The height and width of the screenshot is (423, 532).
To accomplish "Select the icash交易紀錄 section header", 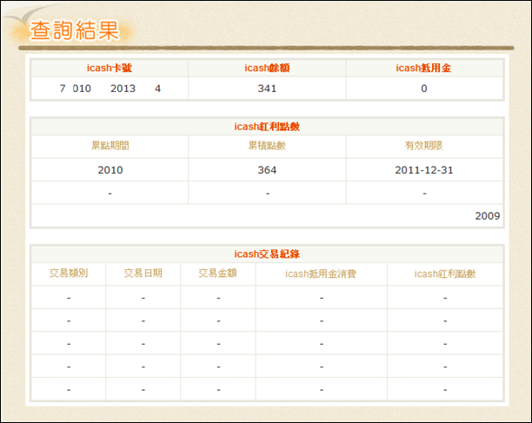I will point(267,254).
